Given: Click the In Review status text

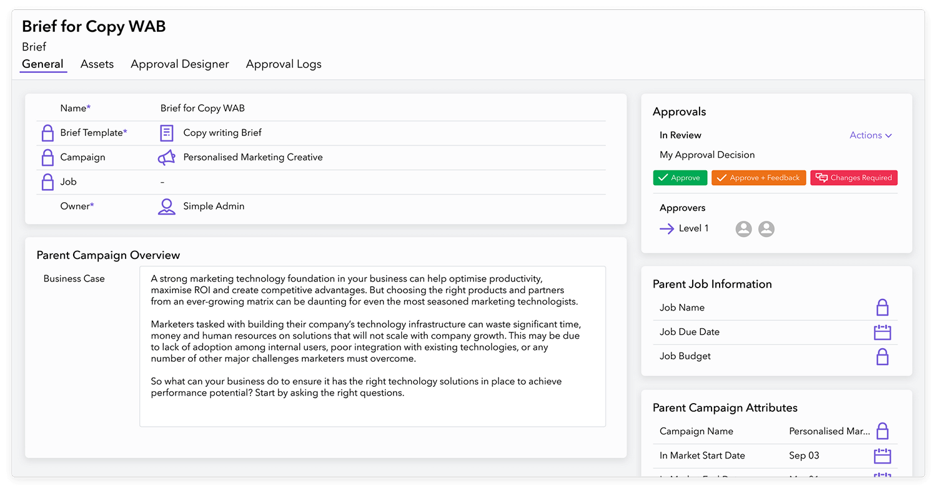Looking at the screenshot, I should (x=680, y=135).
